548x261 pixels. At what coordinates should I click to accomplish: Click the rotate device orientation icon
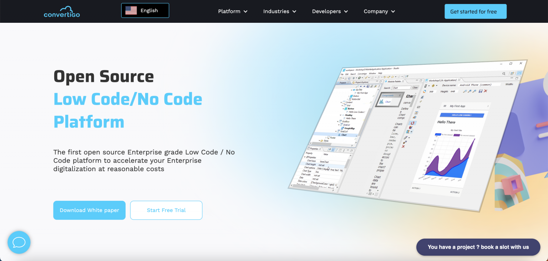[x=424, y=91]
